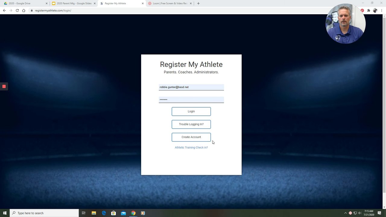Open the Loom tray icon
The image size is (386, 217).
350,213
